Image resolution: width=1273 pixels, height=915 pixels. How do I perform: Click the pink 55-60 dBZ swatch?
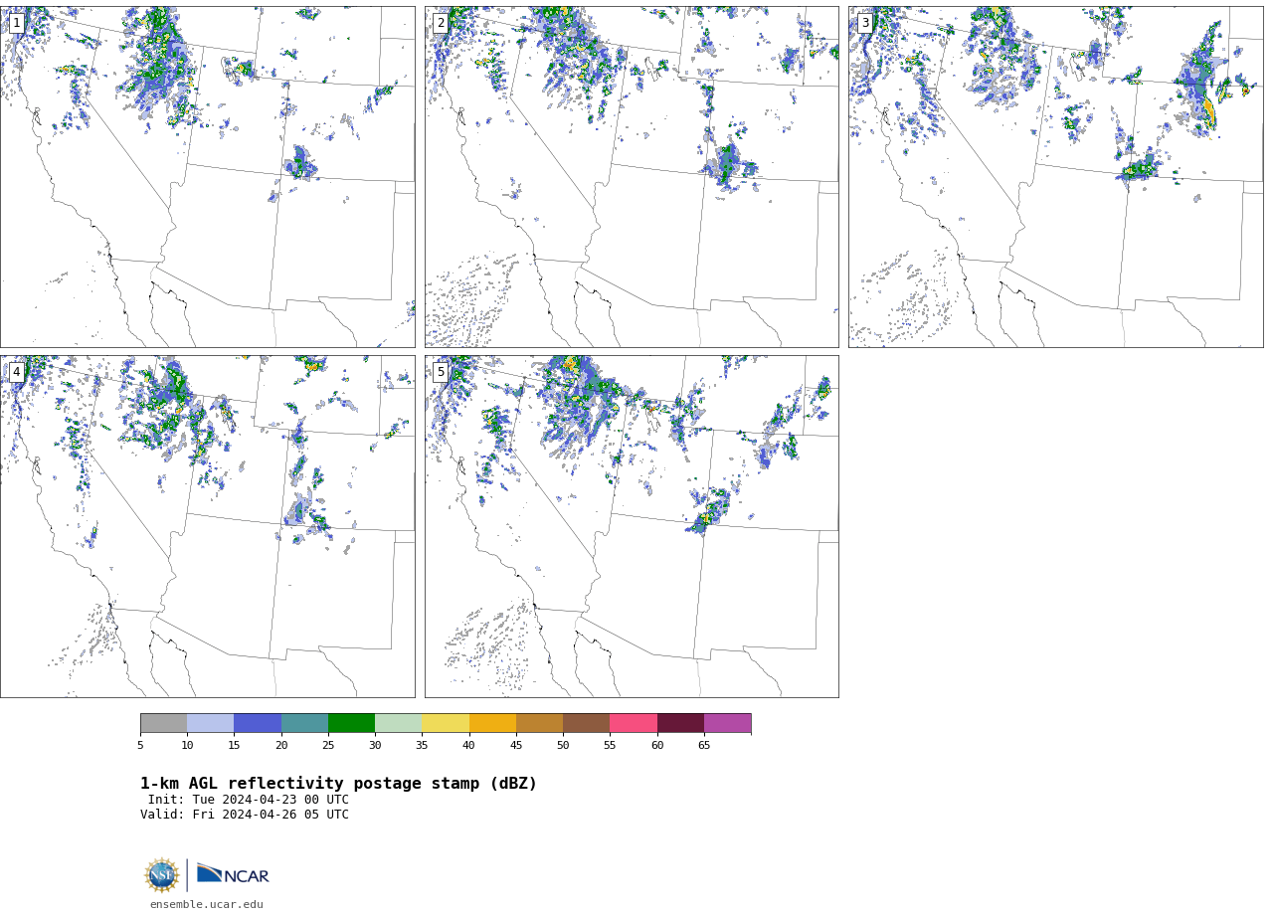click(634, 723)
